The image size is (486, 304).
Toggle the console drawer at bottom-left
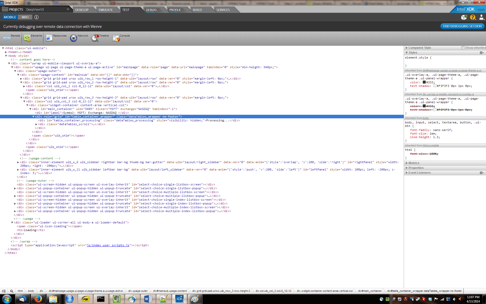pyautogui.click(x=4, y=291)
